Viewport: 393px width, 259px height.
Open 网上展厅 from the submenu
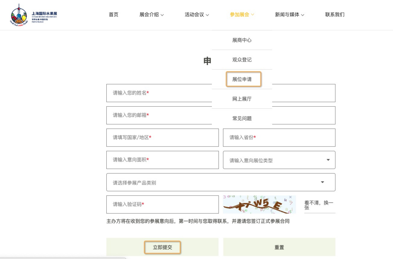tap(242, 99)
